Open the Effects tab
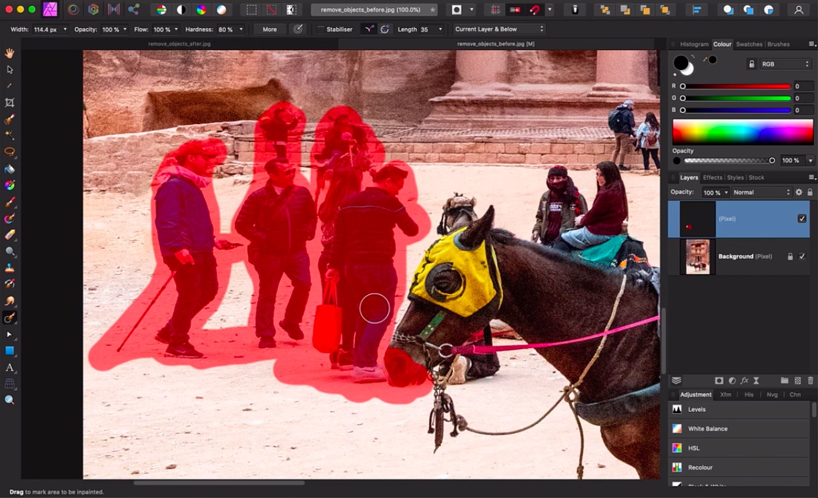The width and height of the screenshot is (818, 498). (713, 178)
